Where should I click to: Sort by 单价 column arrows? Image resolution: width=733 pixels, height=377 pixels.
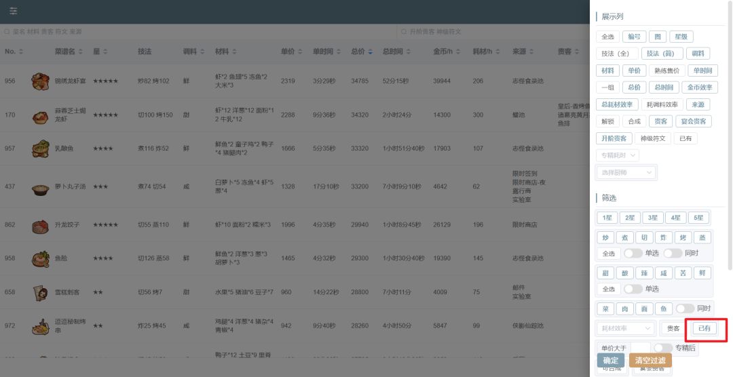coord(300,52)
